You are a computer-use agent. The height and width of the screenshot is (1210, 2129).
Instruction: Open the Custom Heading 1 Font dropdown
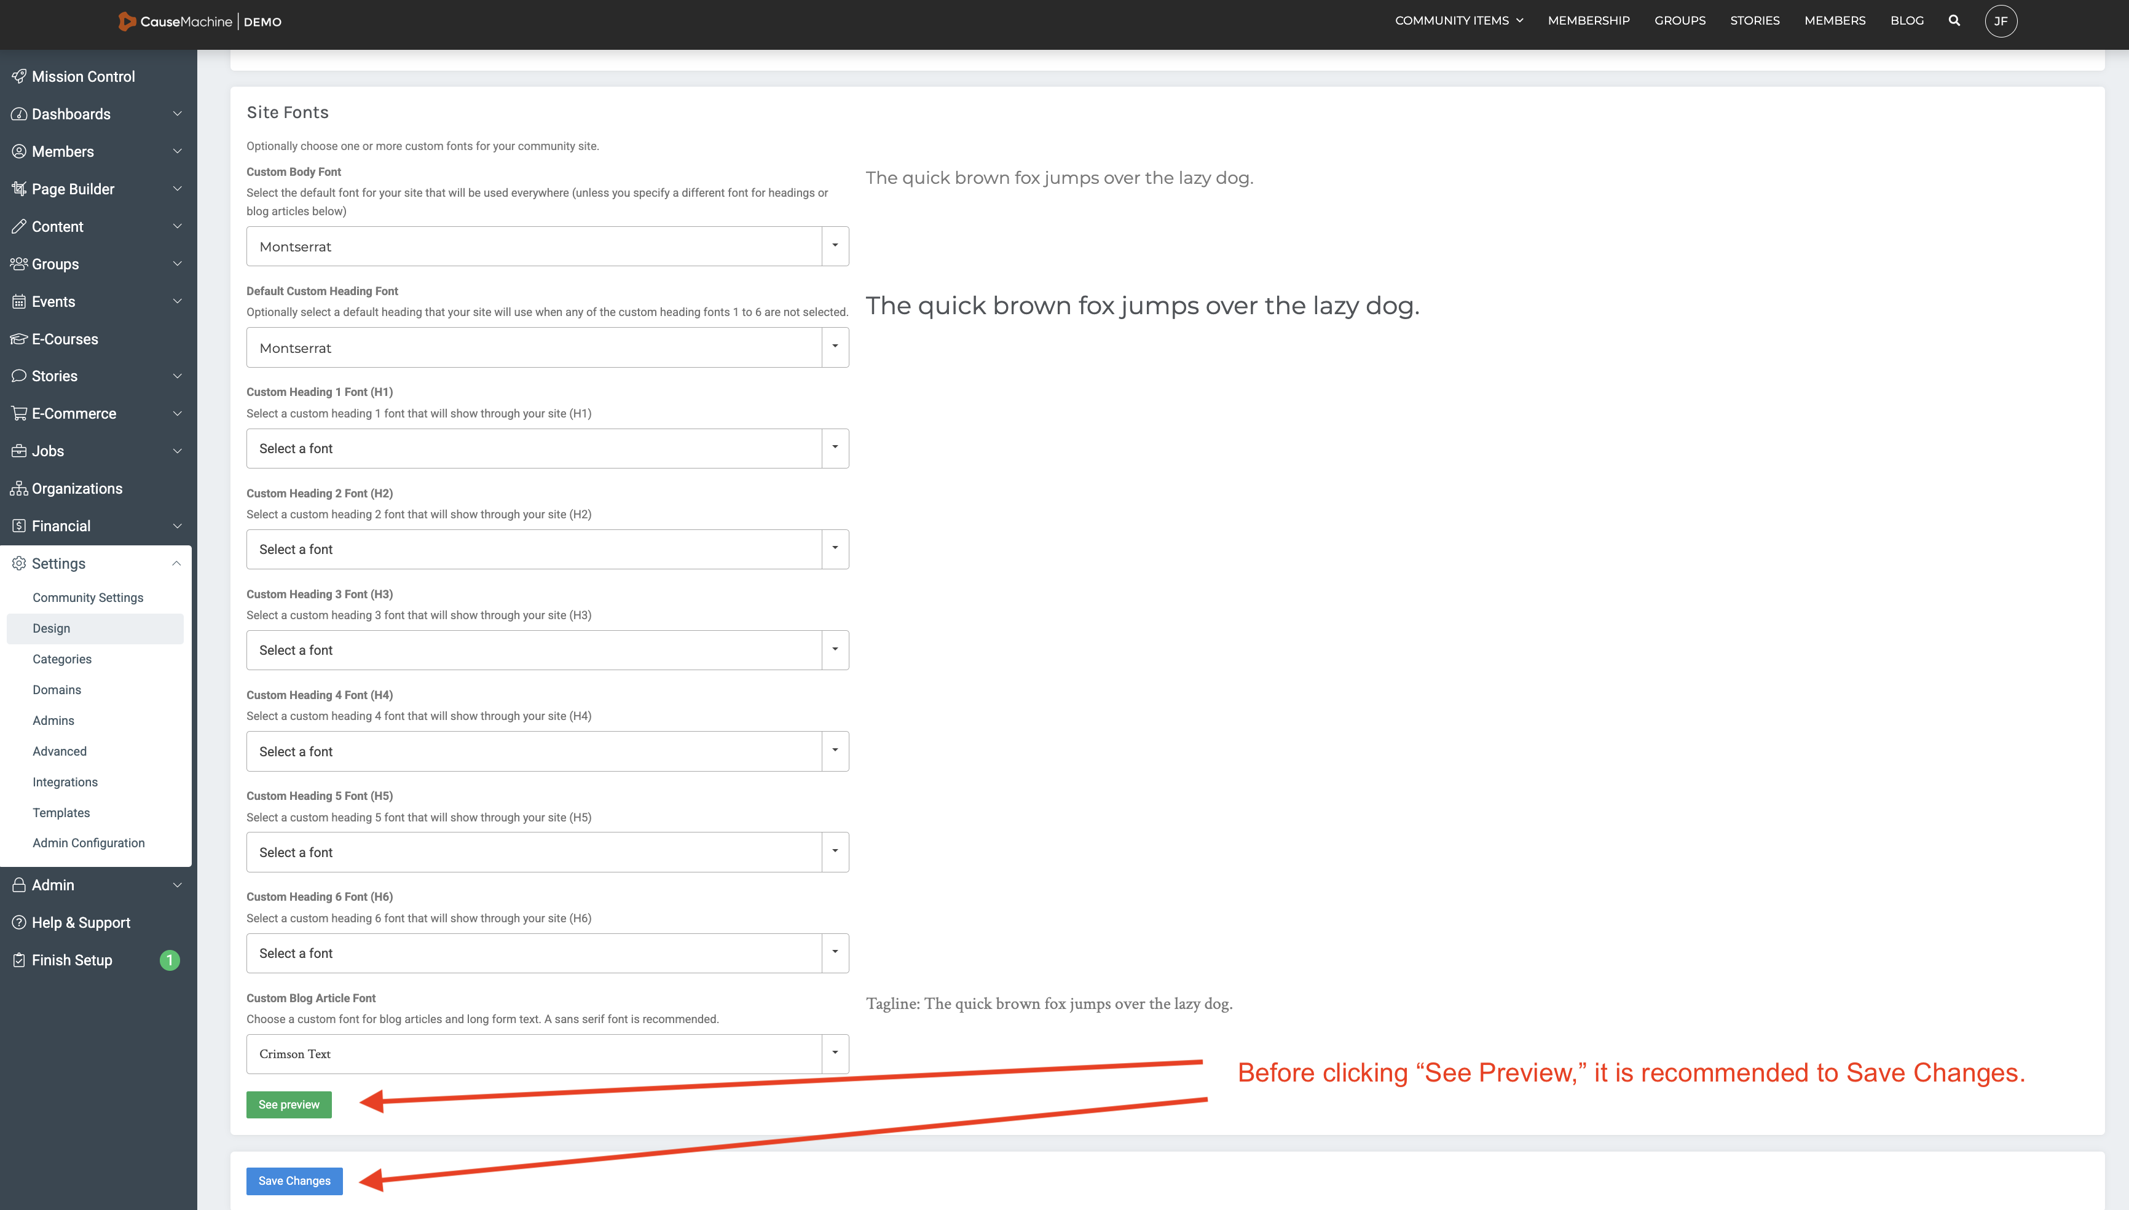tap(546, 449)
